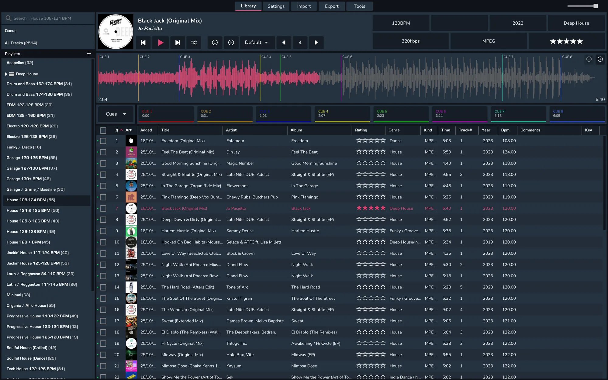608x380 pixels.
Task: Skip to the previous track
Action: click(x=143, y=43)
